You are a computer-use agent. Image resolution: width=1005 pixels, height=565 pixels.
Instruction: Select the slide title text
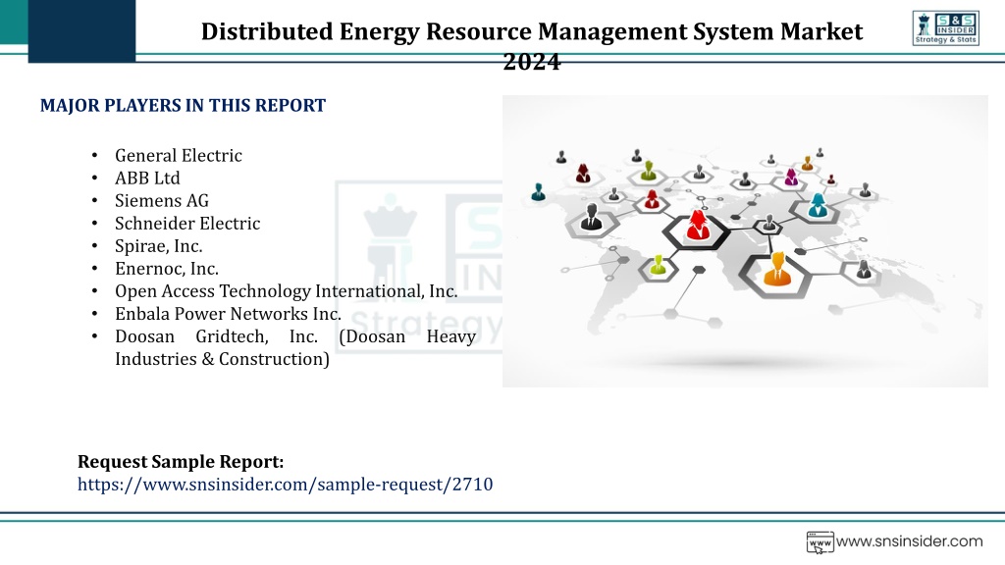532,45
